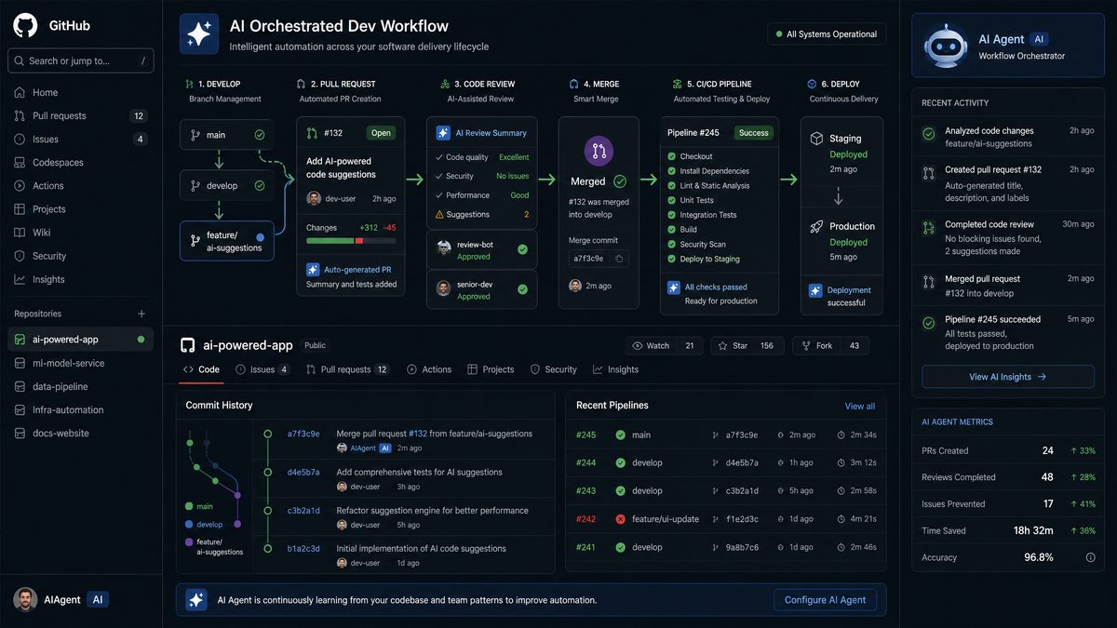Click the Staging cube icon
The width and height of the screenshot is (1117, 628).
816,139
